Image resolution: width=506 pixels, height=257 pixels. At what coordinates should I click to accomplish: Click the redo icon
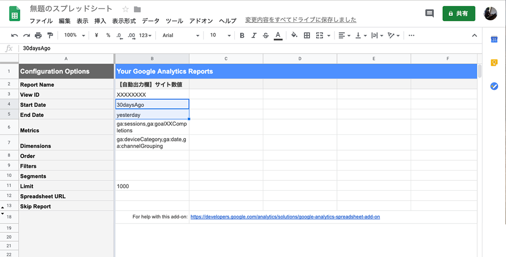coord(27,36)
